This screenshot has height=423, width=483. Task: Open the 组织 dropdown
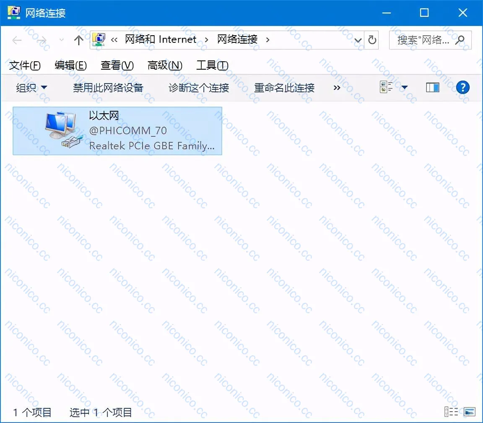(x=31, y=88)
